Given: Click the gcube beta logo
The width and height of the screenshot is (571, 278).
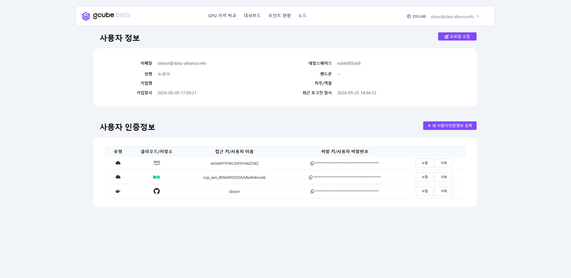Looking at the screenshot, I should click(x=106, y=16).
